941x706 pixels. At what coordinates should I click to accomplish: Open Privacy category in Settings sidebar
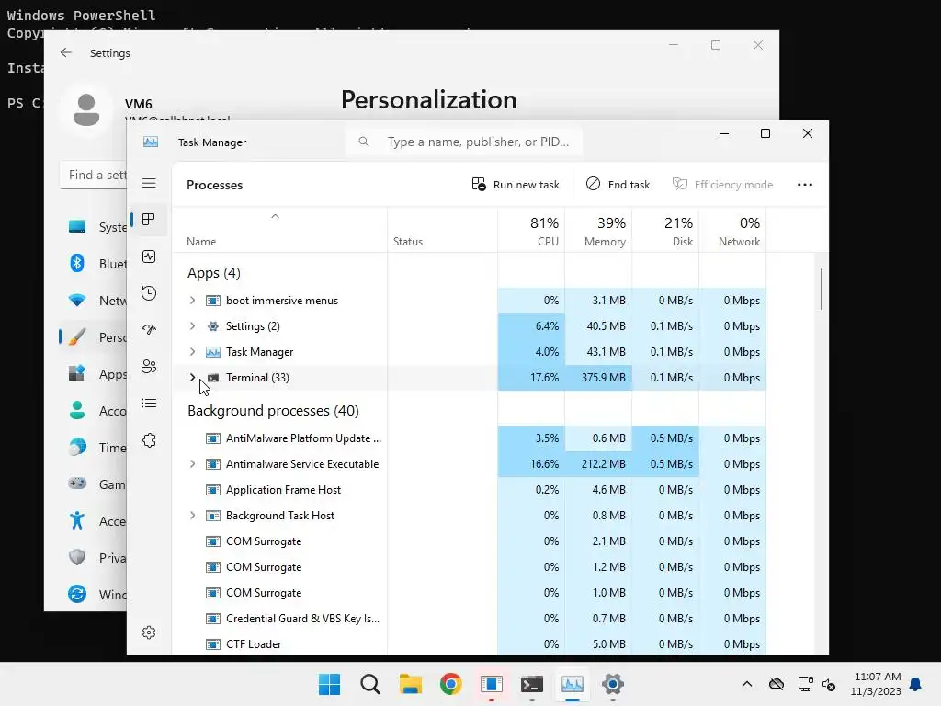(97, 557)
